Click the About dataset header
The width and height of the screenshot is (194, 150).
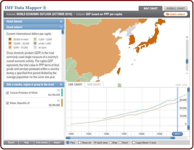click(x=34, y=21)
